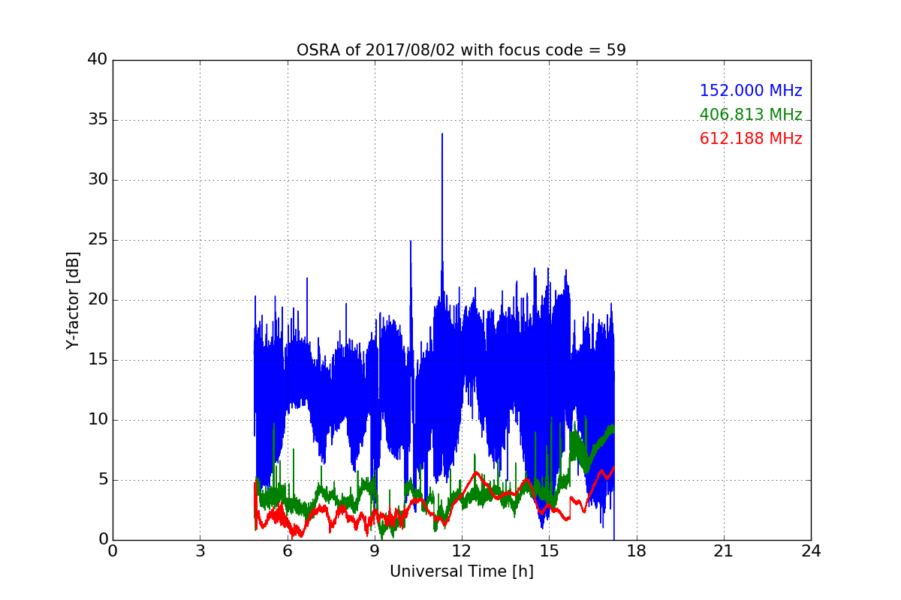Click y-axis tick label 35
The height and width of the screenshot is (600, 901).
(x=98, y=120)
